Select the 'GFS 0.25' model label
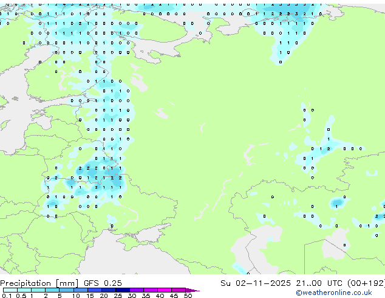Image resolution: width=385 pixels, height=298 pixels. click(103, 283)
